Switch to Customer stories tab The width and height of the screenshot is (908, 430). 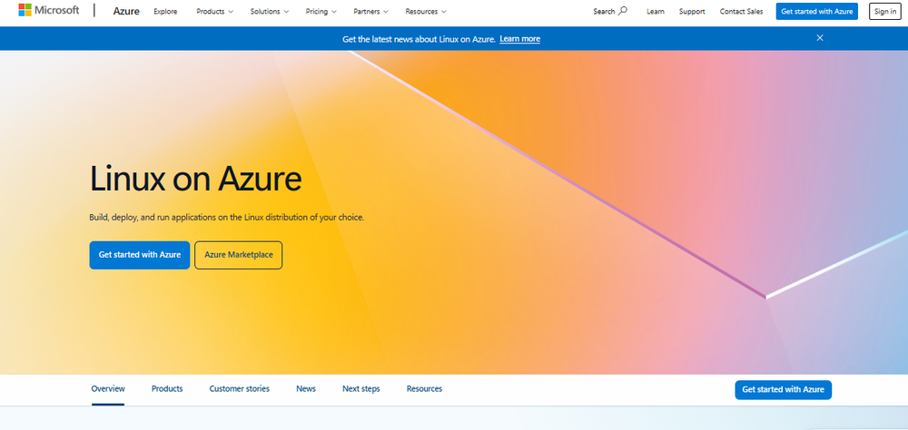pyautogui.click(x=239, y=389)
